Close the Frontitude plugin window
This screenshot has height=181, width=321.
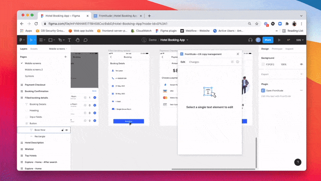pos(238,54)
